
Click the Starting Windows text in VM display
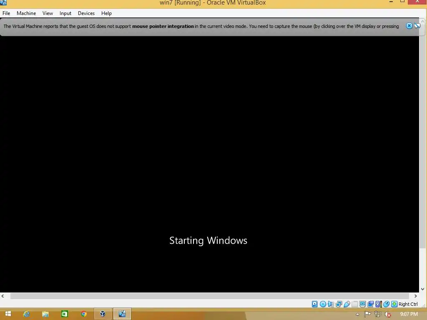pos(208,240)
